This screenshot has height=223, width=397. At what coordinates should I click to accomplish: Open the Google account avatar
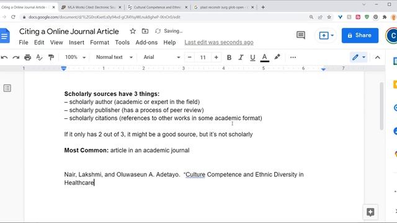(391, 35)
